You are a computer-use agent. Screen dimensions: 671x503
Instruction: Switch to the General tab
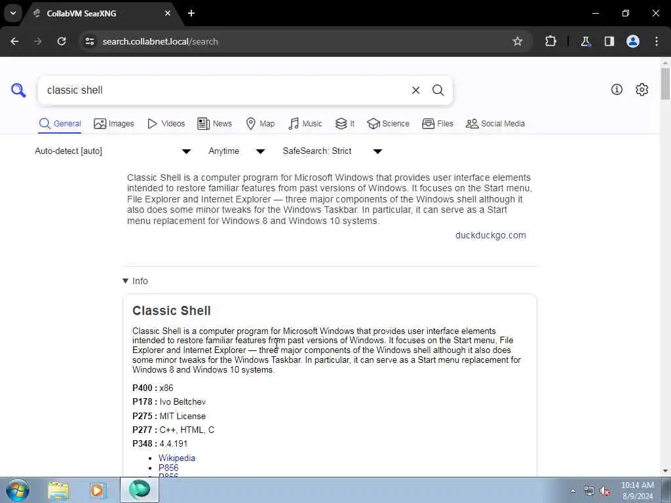pos(60,124)
